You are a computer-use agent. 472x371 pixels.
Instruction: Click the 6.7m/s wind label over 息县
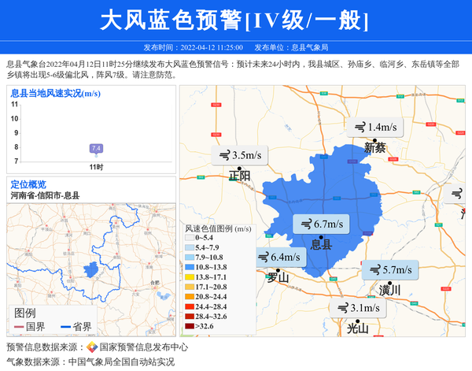321,224
